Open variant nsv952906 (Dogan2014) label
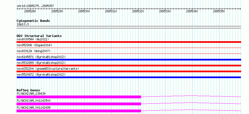 click(34, 45)
